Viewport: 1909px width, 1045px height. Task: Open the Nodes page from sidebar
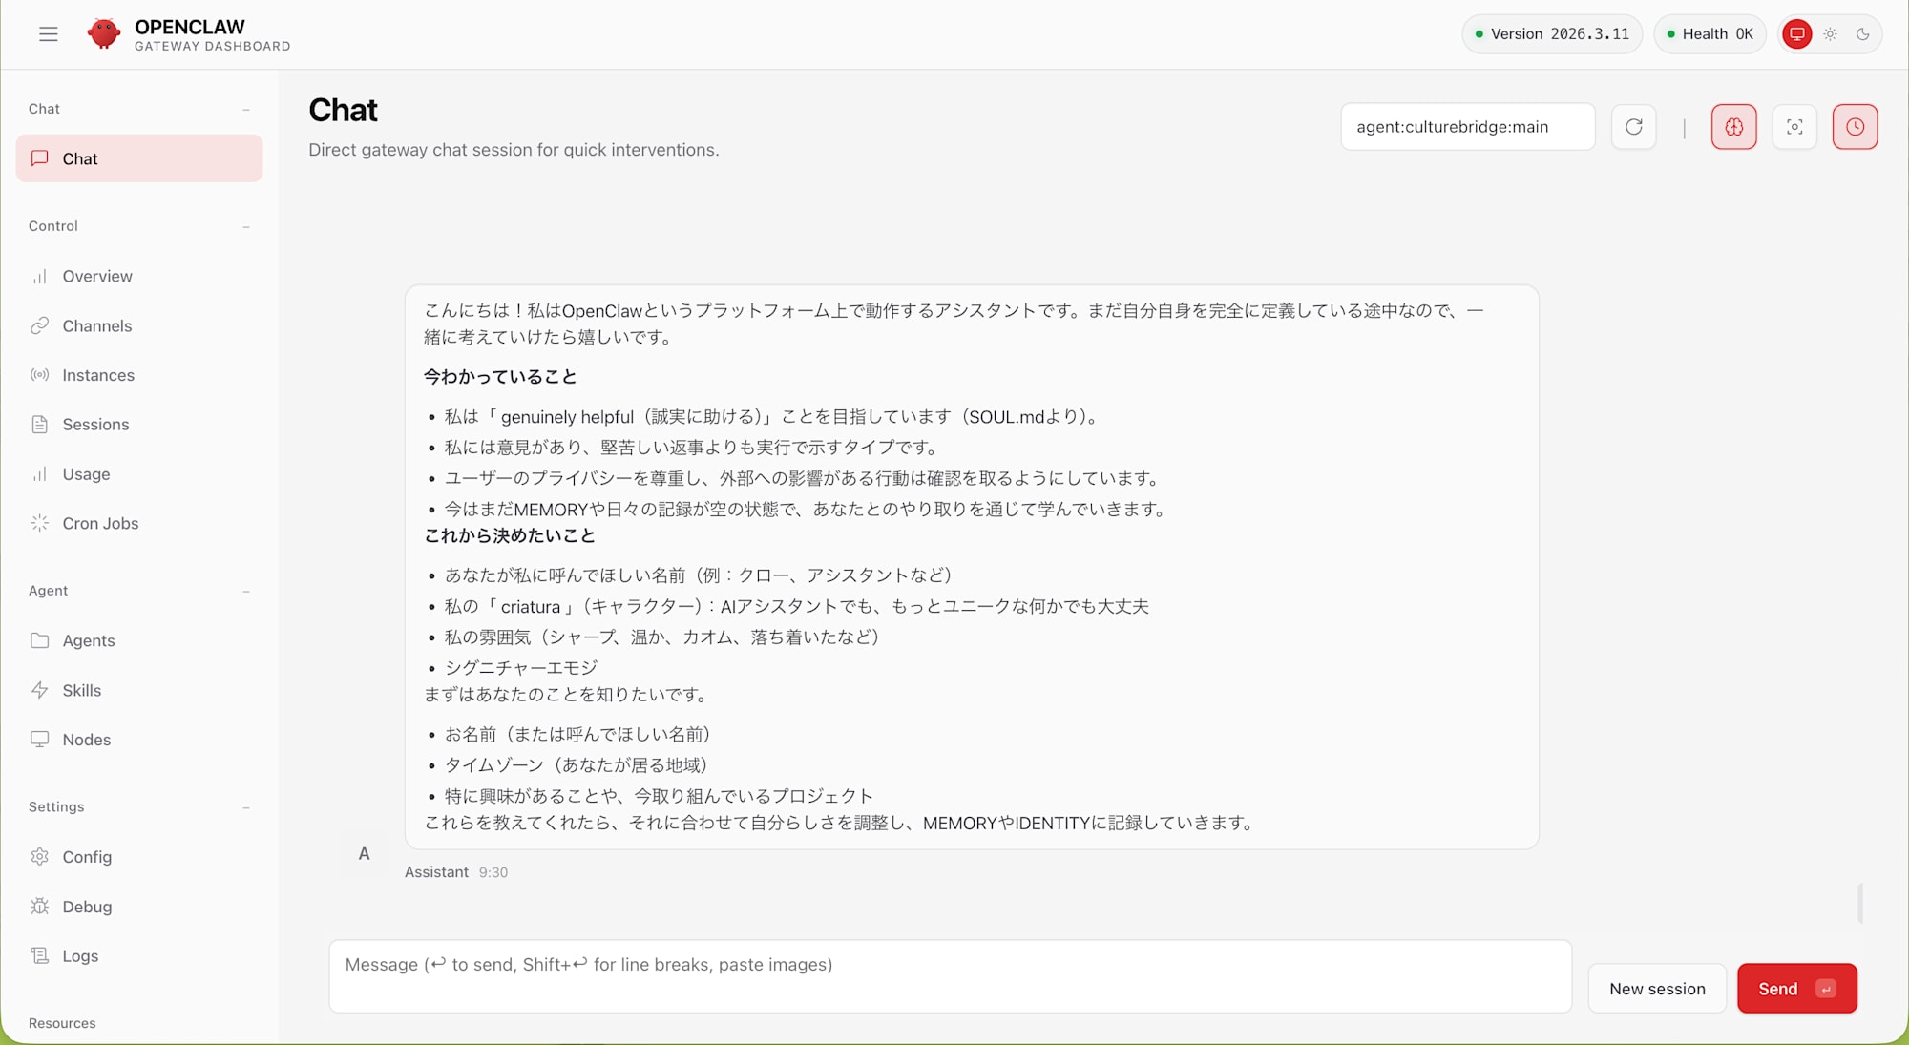click(87, 739)
